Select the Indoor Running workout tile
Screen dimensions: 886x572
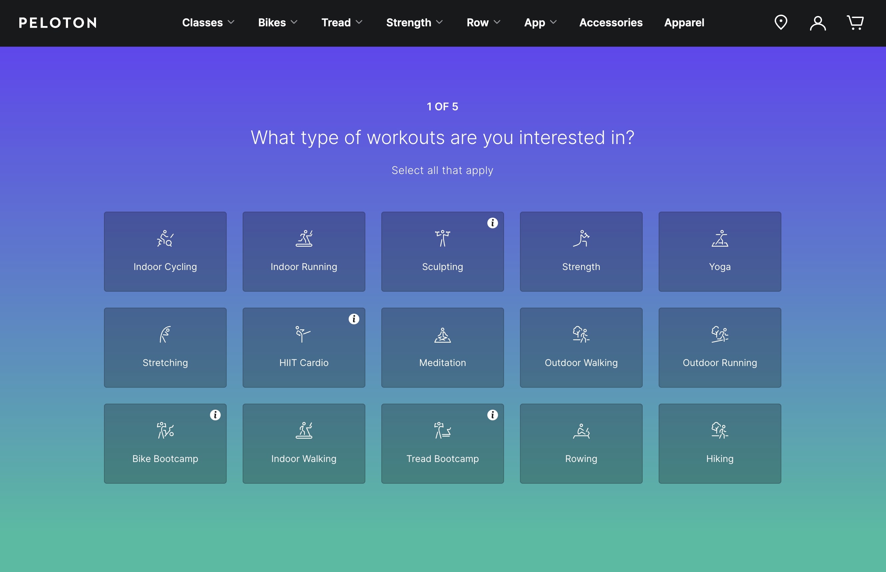[304, 251]
